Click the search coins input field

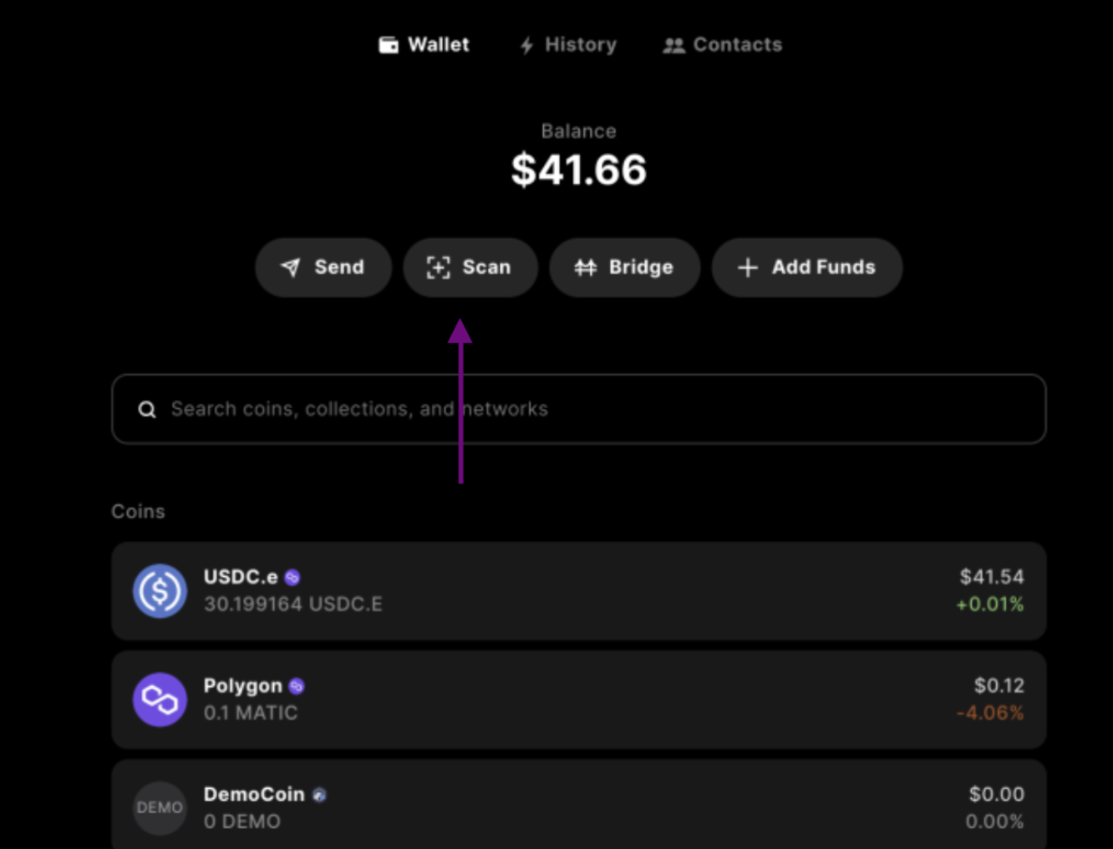click(579, 409)
